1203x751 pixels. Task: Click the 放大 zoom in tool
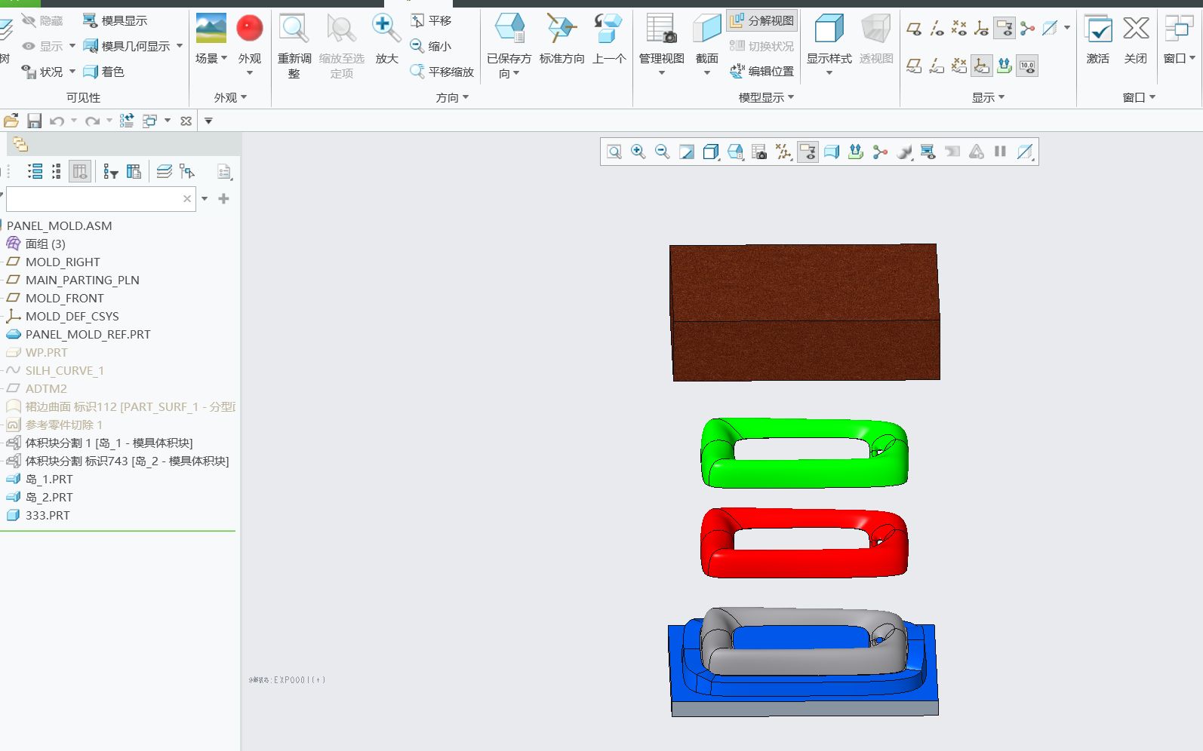point(386,38)
